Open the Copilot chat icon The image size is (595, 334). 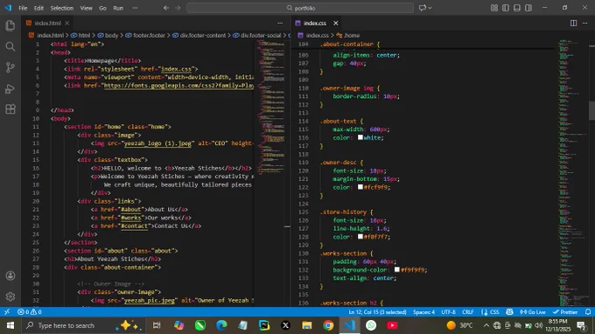tap(423, 8)
